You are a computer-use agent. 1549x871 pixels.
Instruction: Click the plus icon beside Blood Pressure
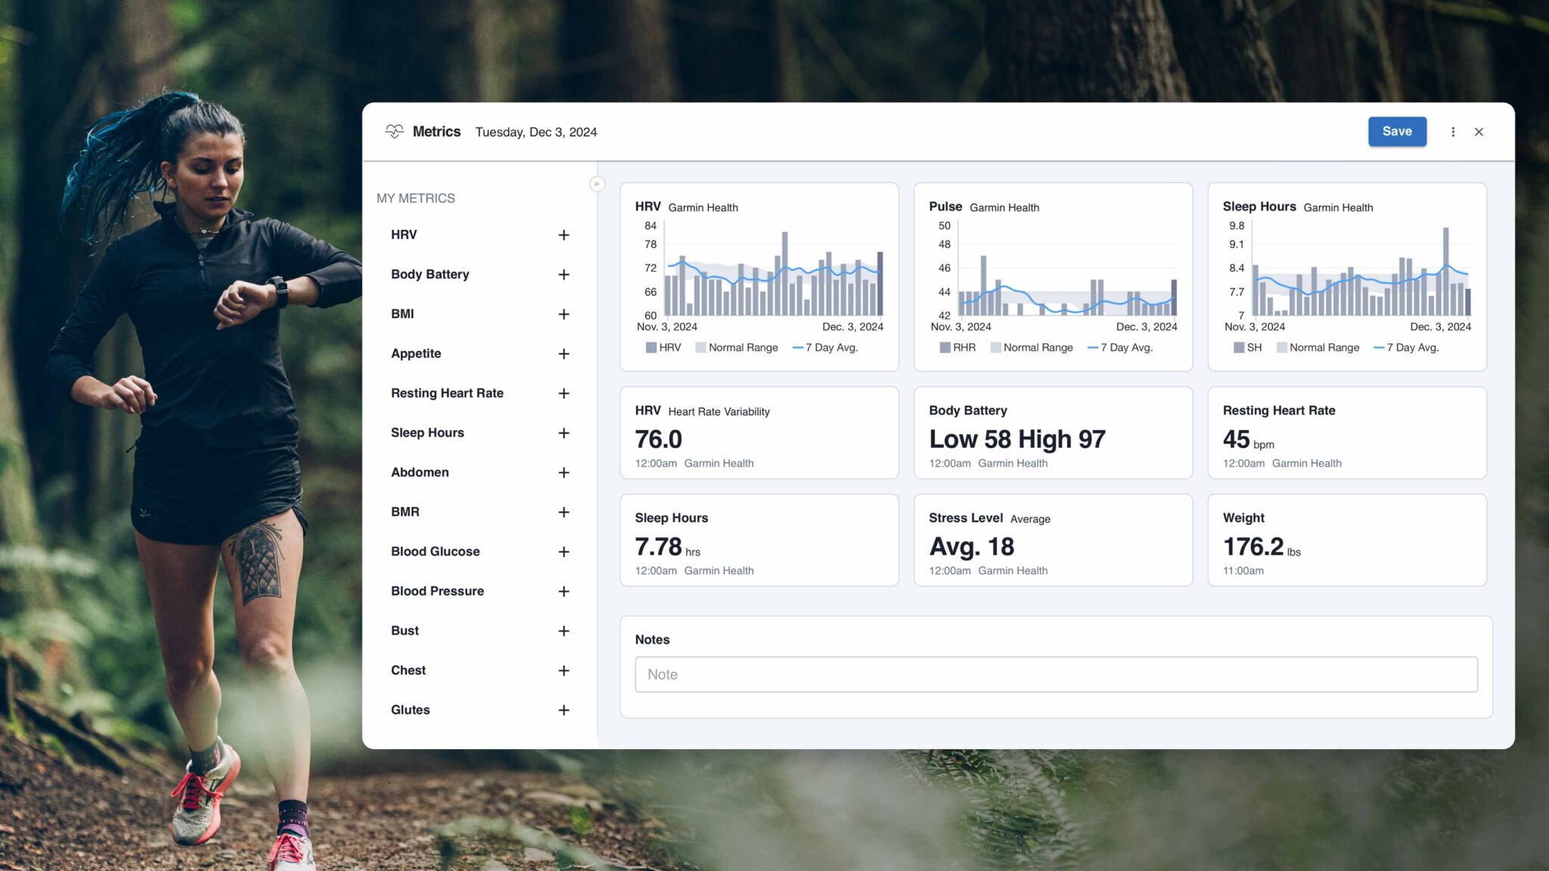pos(563,591)
